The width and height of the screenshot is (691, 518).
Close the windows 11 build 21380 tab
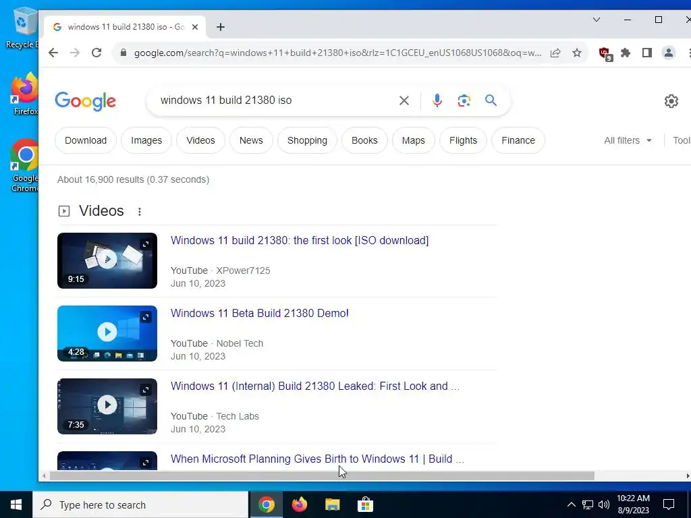pos(195,27)
